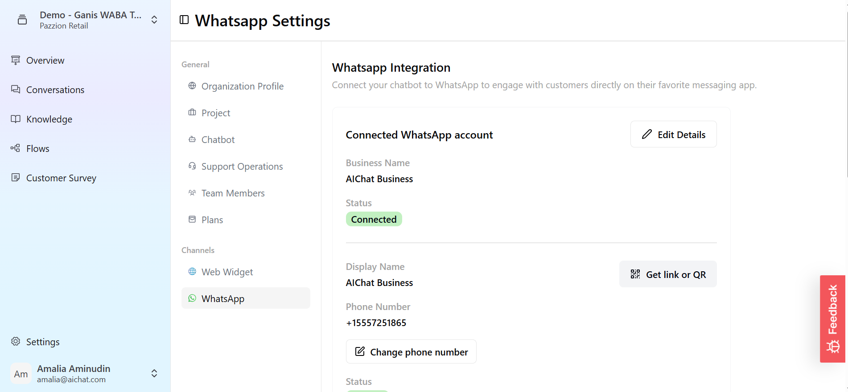Click the Knowledge book icon
Viewport: 848px width, 392px height.
click(x=16, y=119)
